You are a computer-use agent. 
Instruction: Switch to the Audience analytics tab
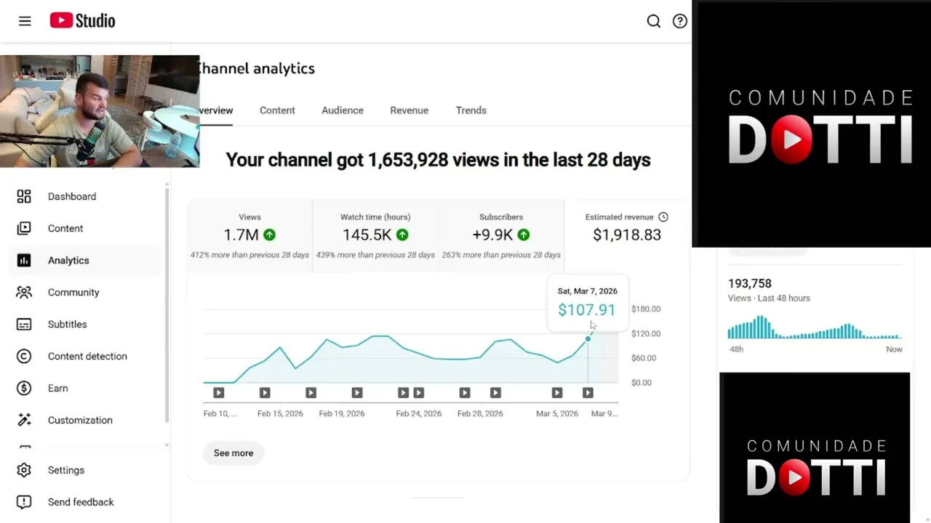(x=343, y=110)
